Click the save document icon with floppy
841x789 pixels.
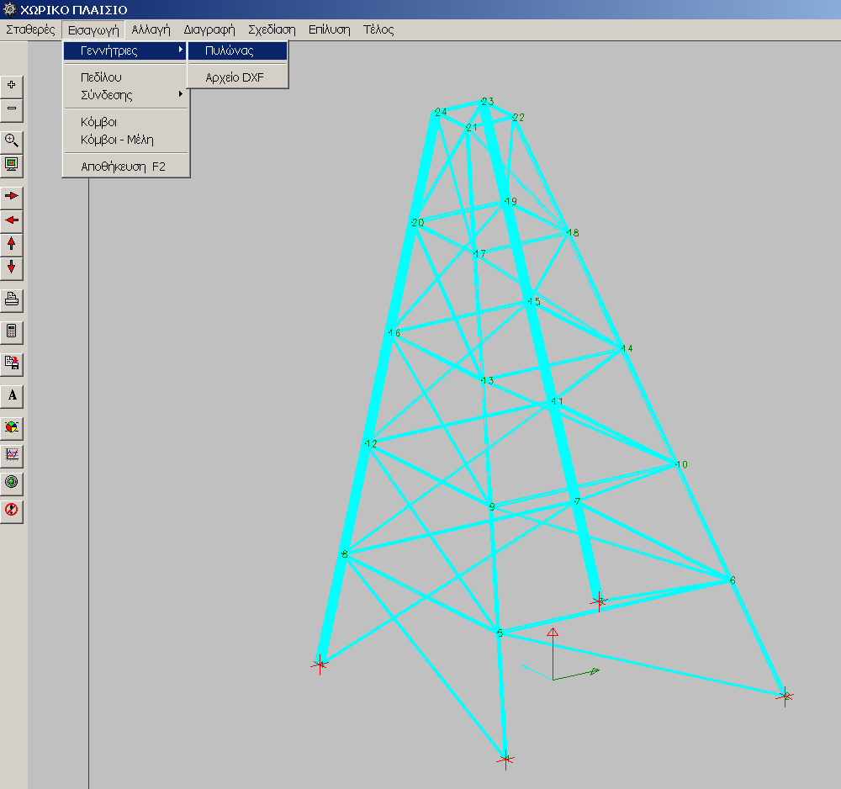click(11, 363)
